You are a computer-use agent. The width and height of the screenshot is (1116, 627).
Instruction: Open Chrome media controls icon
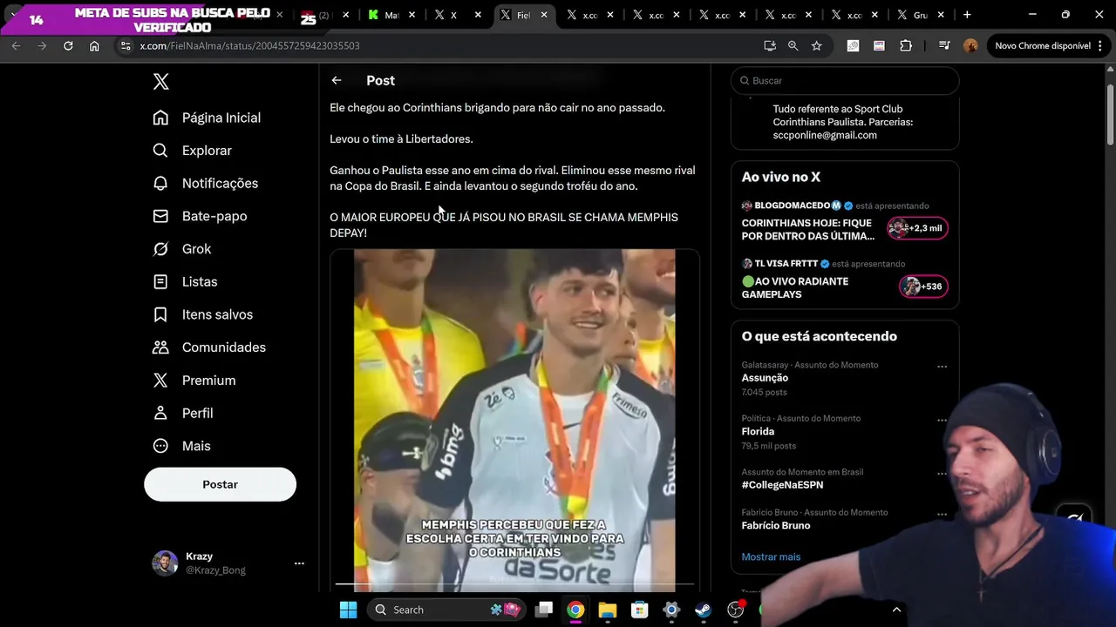coord(944,45)
